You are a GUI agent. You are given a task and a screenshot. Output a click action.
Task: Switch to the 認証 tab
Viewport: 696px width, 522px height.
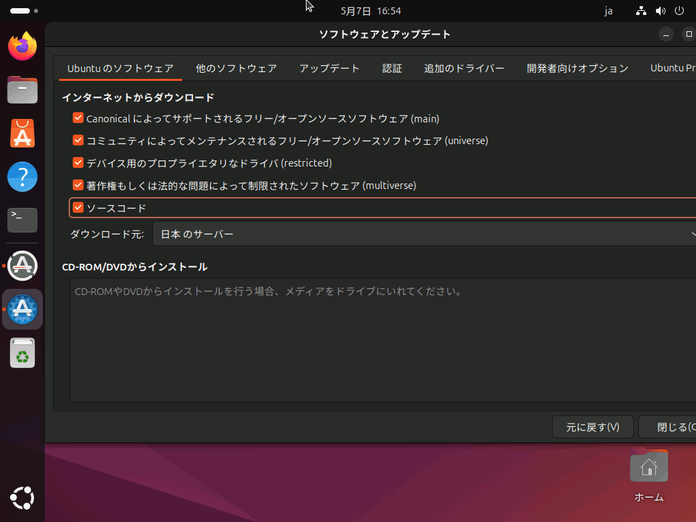[392, 69]
